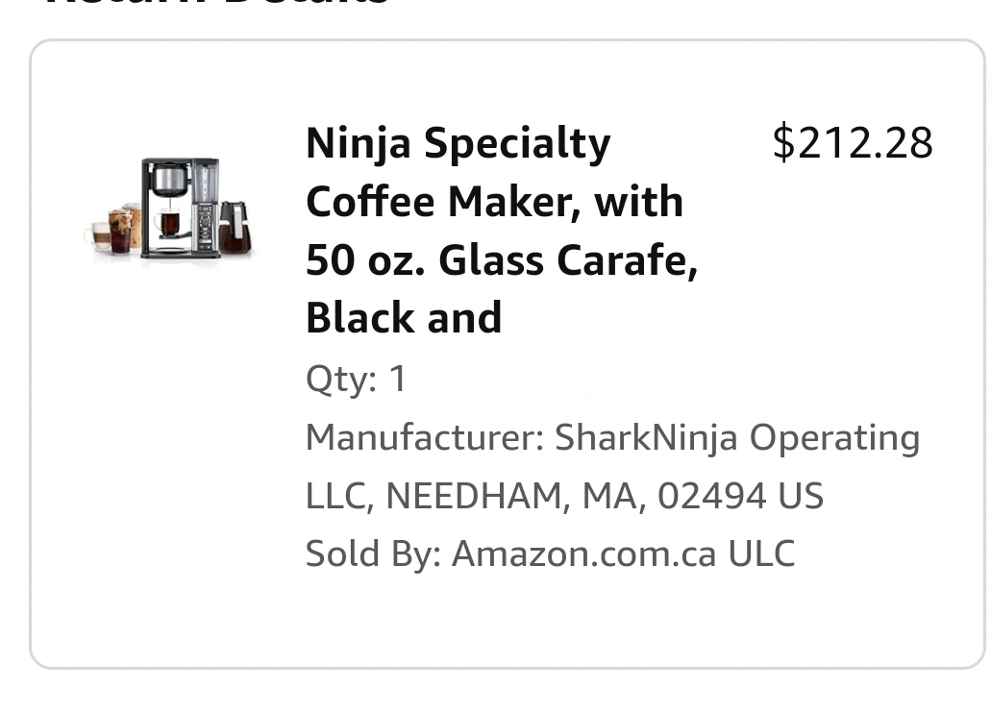Click the glass carafe in the product image
Screen dimensions: 991x713
(235, 228)
